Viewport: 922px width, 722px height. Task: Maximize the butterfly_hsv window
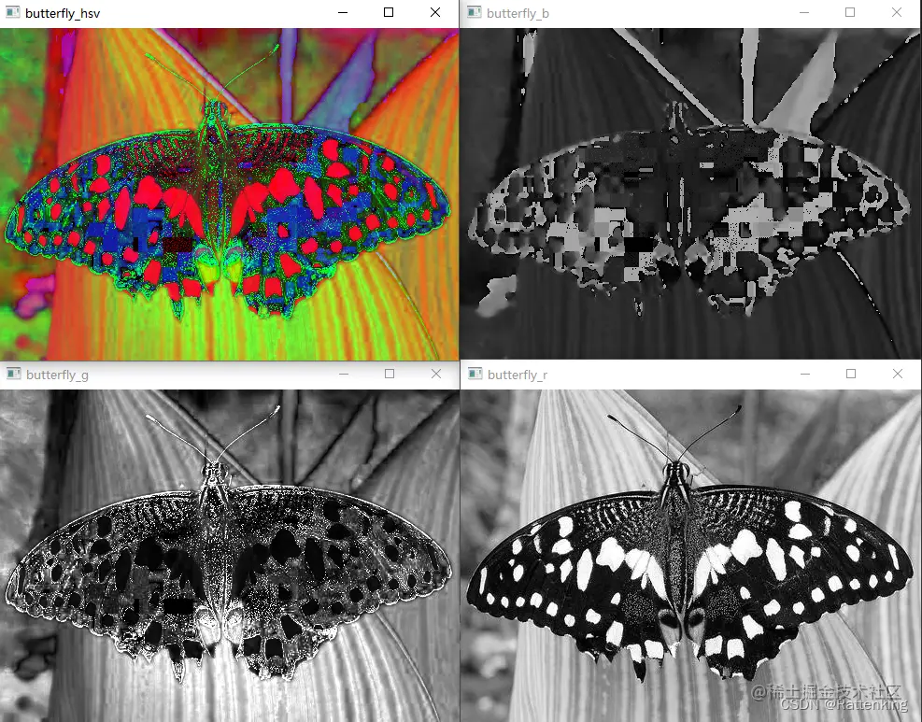389,12
